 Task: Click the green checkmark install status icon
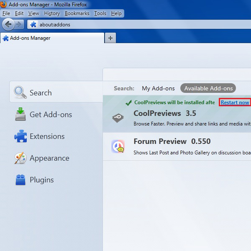pyautogui.click(x=129, y=103)
